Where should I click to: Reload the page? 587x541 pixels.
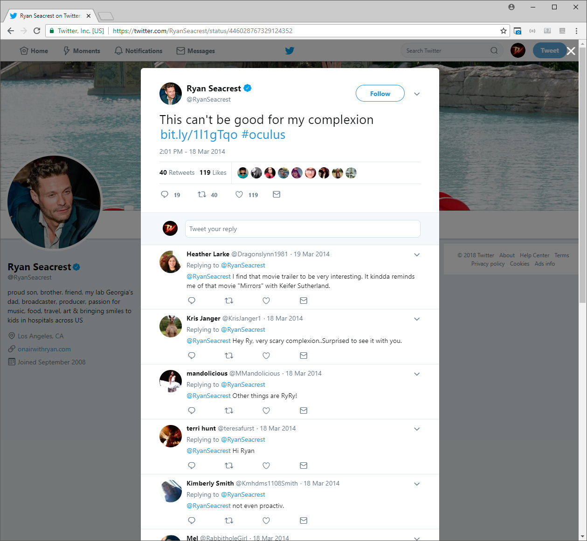pyautogui.click(x=37, y=31)
